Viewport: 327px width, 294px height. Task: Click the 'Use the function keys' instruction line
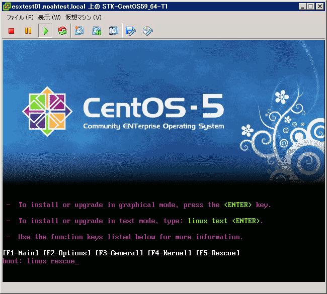tap(124, 237)
